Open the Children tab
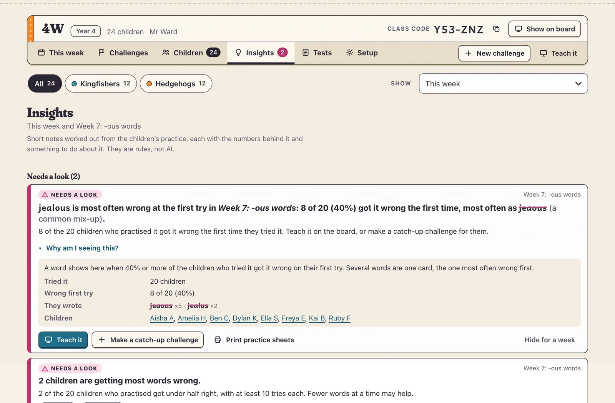615x403 pixels. pyautogui.click(x=191, y=53)
